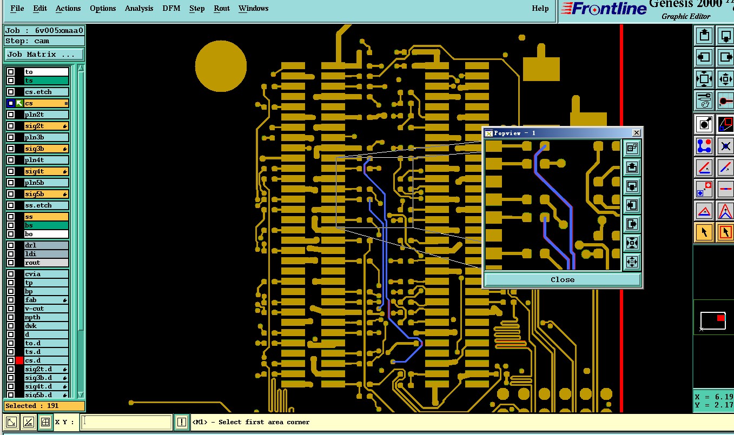Enable the drl layer checkbox
The height and width of the screenshot is (435, 734).
coord(11,245)
